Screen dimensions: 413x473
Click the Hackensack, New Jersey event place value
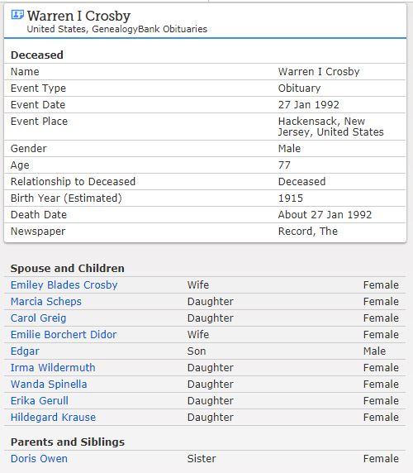330,127
